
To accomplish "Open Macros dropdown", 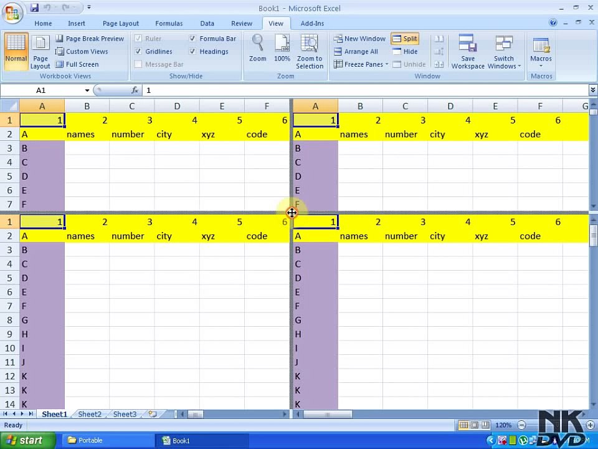I will pyautogui.click(x=541, y=52).
